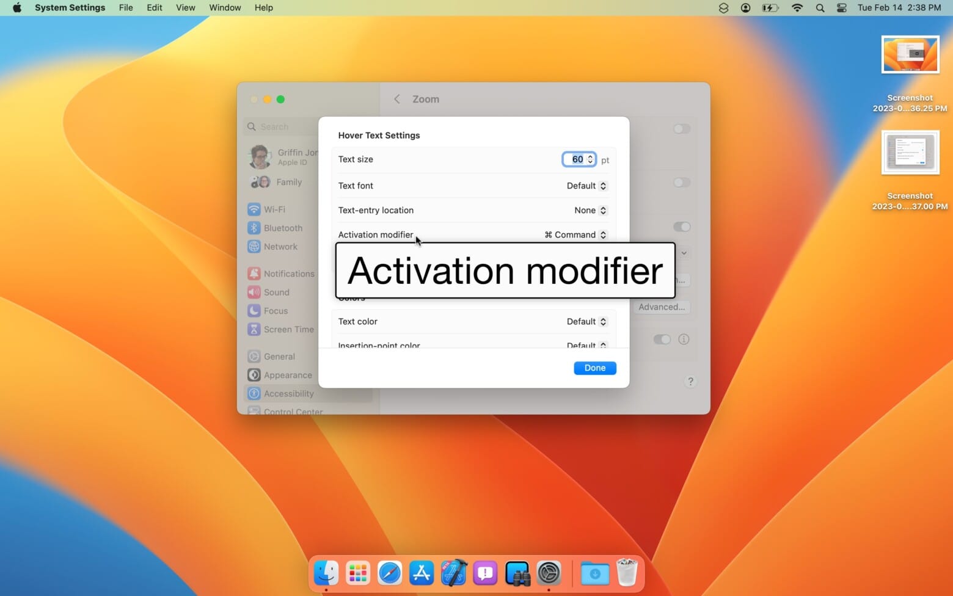Screen dimensions: 953x596
Task: Open Notifications settings in the sidebar
Action: [x=289, y=274]
